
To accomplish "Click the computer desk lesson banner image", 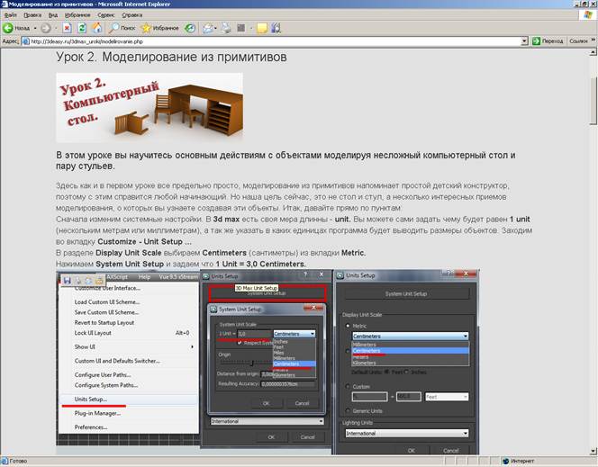I will (x=149, y=107).
